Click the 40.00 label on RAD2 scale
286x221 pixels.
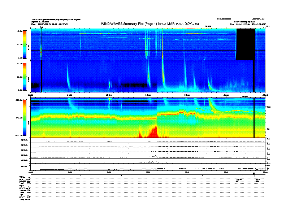point(19,31)
